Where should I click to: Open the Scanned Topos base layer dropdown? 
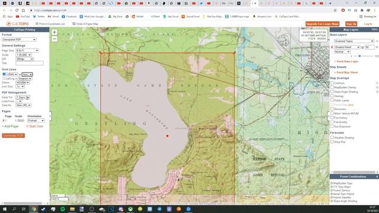[x=354, y=41]
